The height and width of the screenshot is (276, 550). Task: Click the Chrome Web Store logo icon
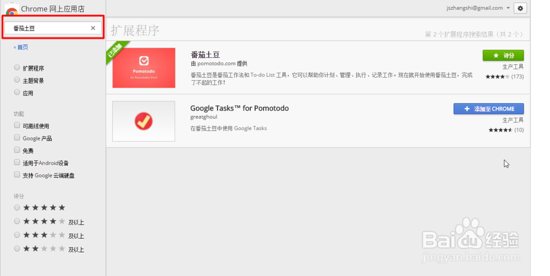12,9
